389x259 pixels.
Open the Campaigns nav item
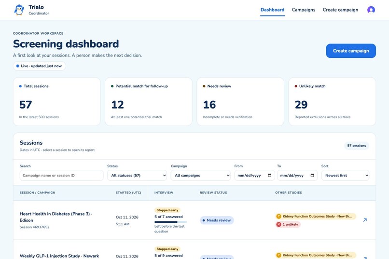(x=304, y=10)
